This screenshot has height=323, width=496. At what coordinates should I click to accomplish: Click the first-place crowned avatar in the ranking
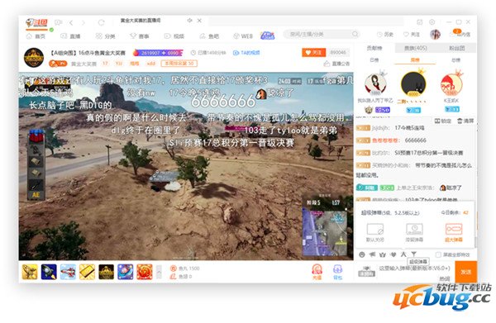tap(413, 84)
